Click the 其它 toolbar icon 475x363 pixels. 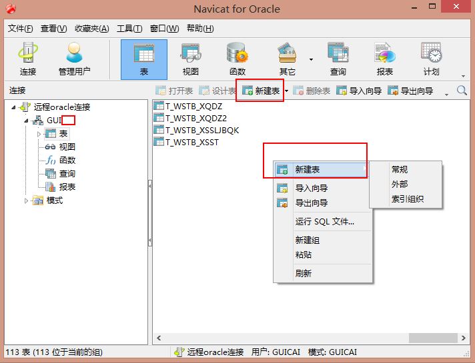pyautogui.click(x=287, y=59)
